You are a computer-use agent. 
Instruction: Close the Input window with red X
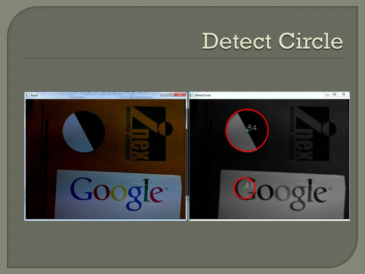(x=180, y=94)
